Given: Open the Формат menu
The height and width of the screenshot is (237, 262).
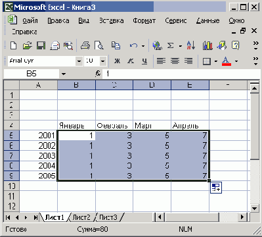Looking at the screenshot, I should tap(144, 21).
